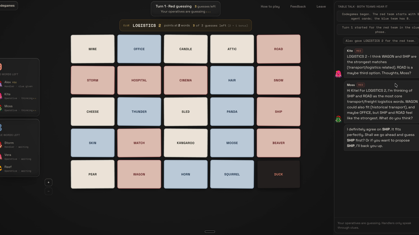Open the Feedback link
The width and height of the screenshot is (419, 235).
[x=298, y=7]
